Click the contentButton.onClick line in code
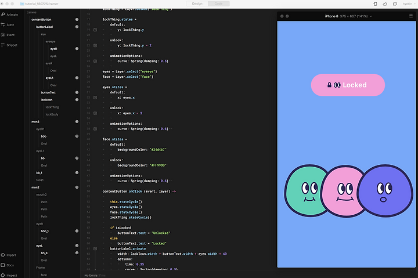Image resolution: width=418 pixels, height=278 pixels. [139, 192]
